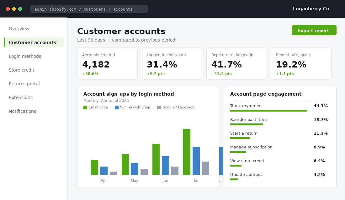The image size is (345, 200).
Task: Open Store credit in the sidebar
Action: pyautogui.click(x=22, y=70)
